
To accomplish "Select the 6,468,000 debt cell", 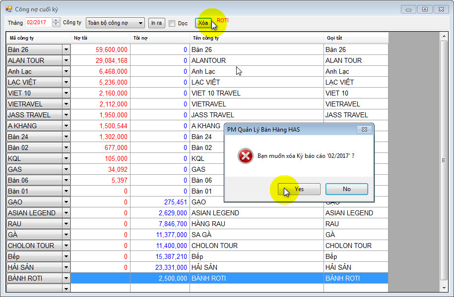I will (100, 71).
